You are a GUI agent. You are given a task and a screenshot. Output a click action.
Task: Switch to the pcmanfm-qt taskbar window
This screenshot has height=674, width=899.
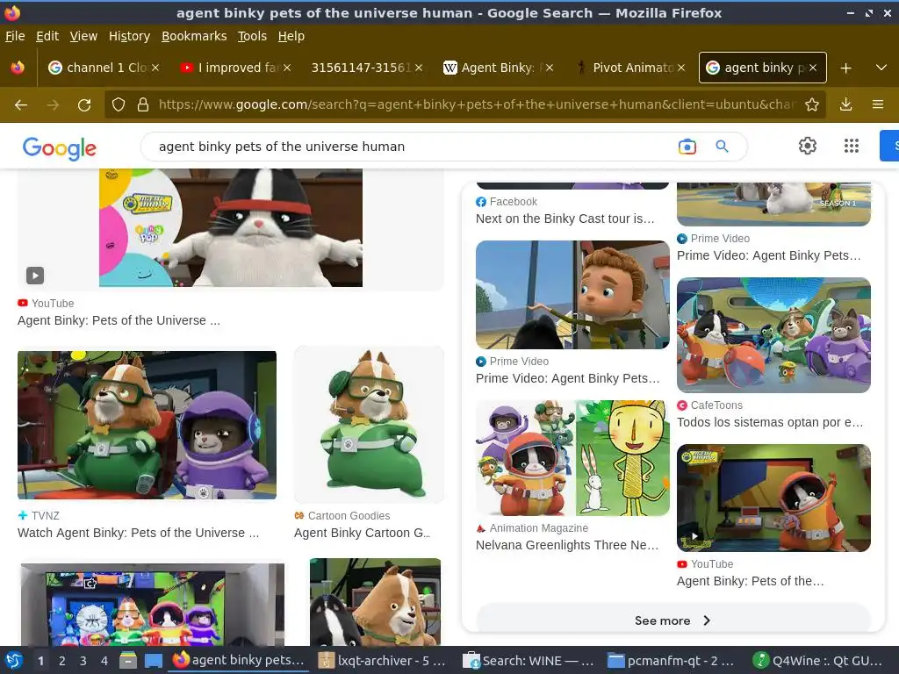click(x=671, y=661)
